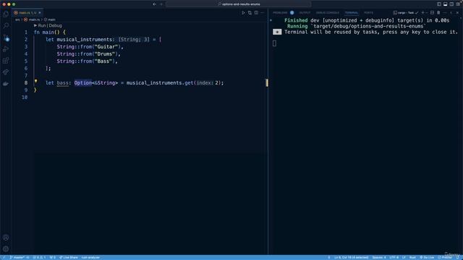Screen dimensions: 463x260
Task: Change end of line via LF item
Action: point(404,257)
